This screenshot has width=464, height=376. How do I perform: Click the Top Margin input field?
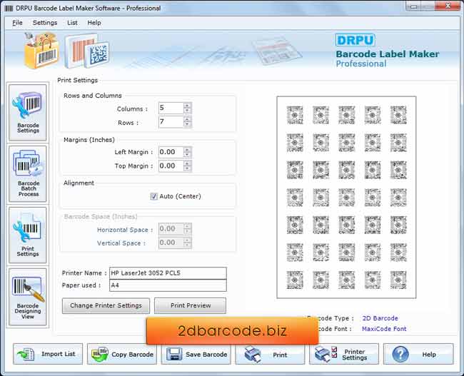[171, 166]
